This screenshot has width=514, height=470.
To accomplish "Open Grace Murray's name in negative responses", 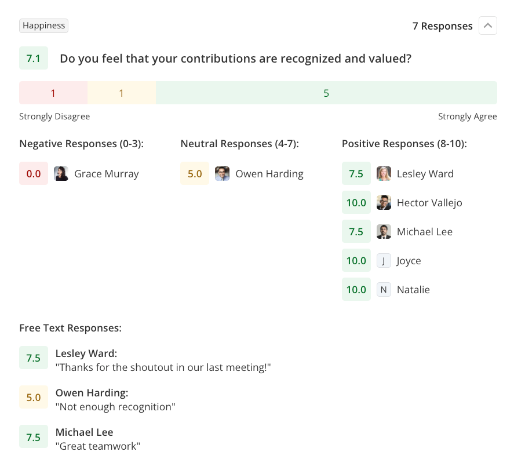I will click(x=107, y=174).
